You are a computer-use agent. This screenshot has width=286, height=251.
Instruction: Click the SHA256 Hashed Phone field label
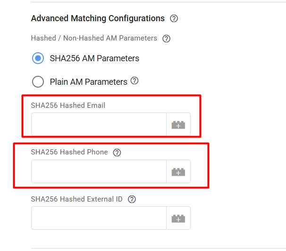pos(69,152)
